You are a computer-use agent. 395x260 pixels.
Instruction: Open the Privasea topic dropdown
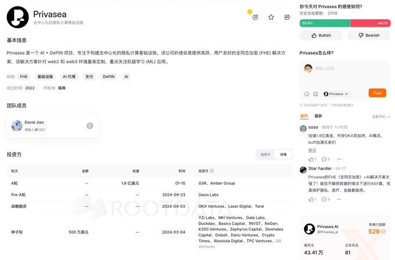point(336,94)
